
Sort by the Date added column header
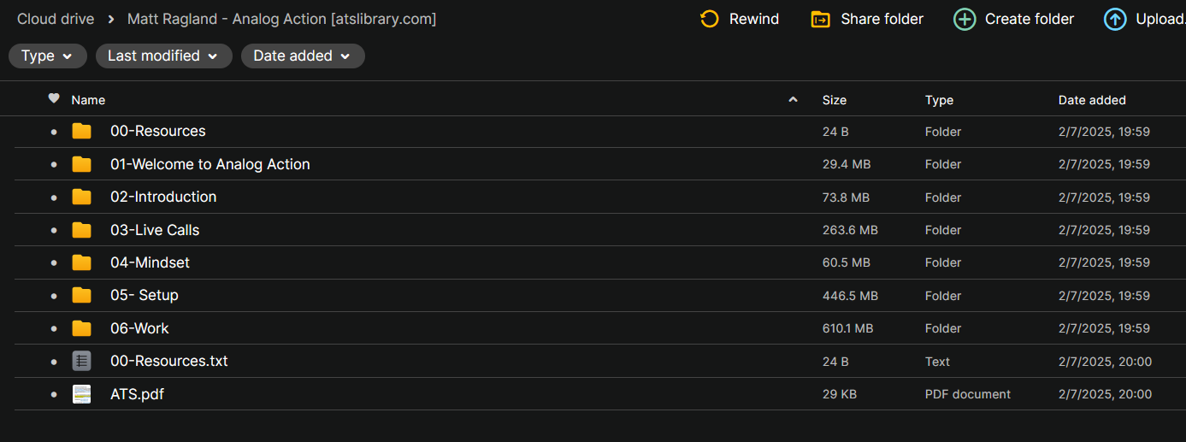(x=1092, y=100)
